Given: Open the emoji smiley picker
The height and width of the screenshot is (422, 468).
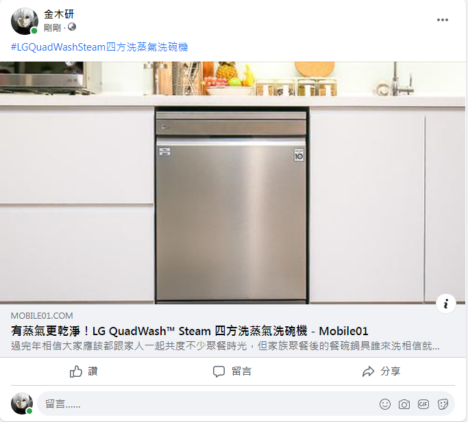Looking at the screenshot, I should tap(385, 404).
